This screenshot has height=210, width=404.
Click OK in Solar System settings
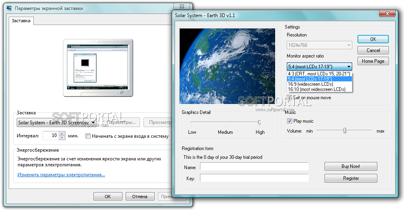click(373, 39)
